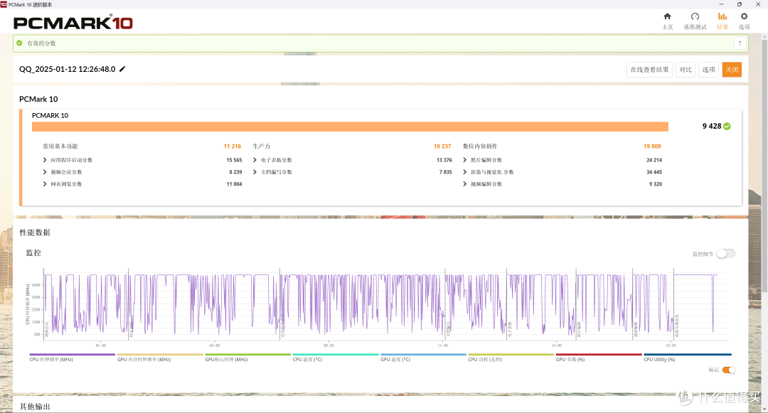This screenshot has width=768, height=413.
Task: Click the video conferencing score 8 239
Action: 235,172
